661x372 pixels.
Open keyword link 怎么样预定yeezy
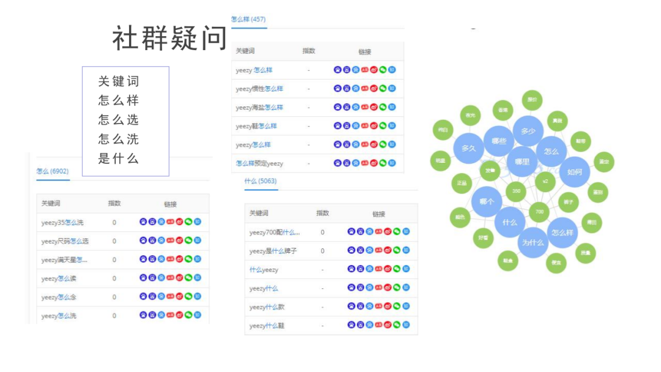260,163
